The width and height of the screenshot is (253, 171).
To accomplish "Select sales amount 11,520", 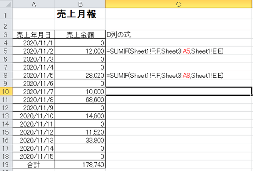I will [x=80, y=132].
